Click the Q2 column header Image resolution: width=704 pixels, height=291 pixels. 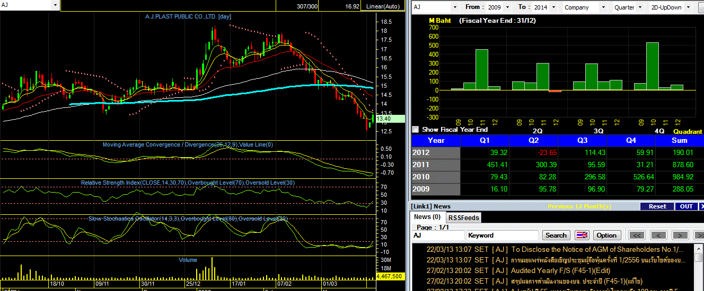pyautogui.click(x=533, y=141)
